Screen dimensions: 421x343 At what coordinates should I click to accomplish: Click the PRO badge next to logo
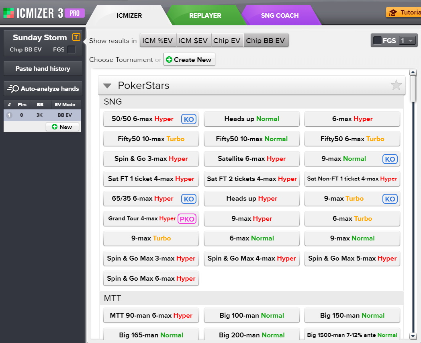75,13
